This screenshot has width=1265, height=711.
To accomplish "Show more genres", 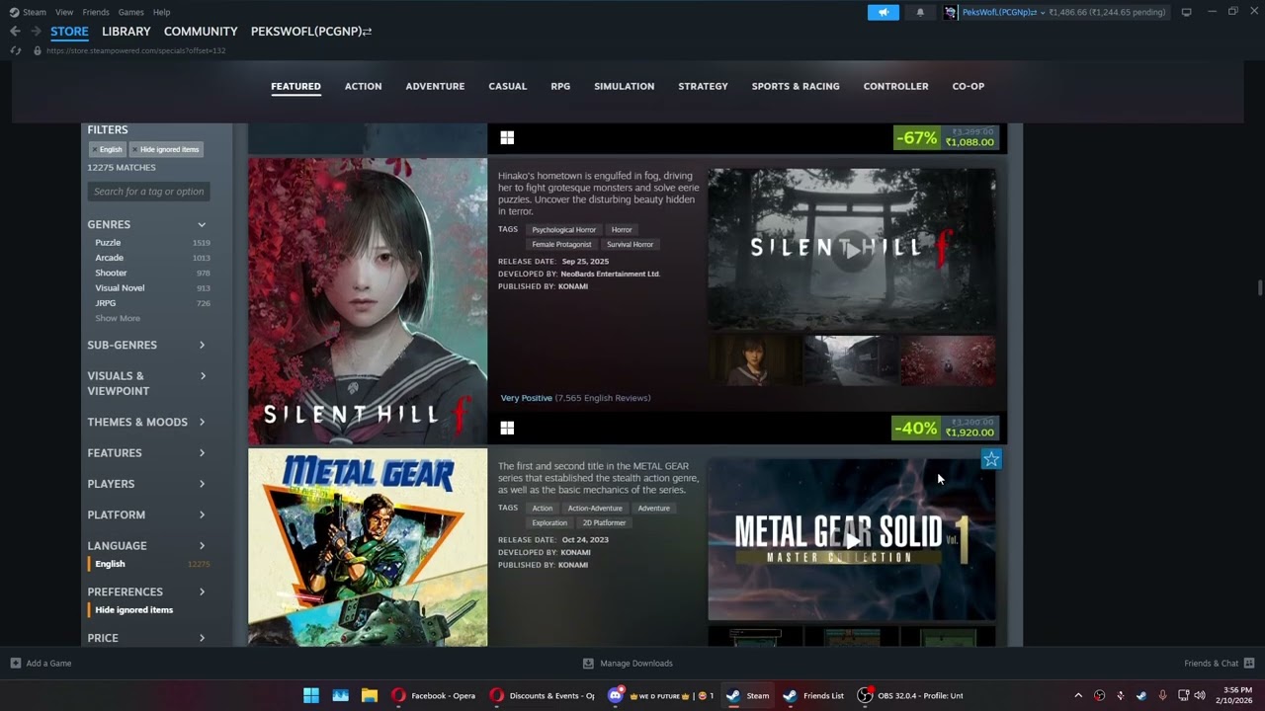I will (x=118, y=318).
